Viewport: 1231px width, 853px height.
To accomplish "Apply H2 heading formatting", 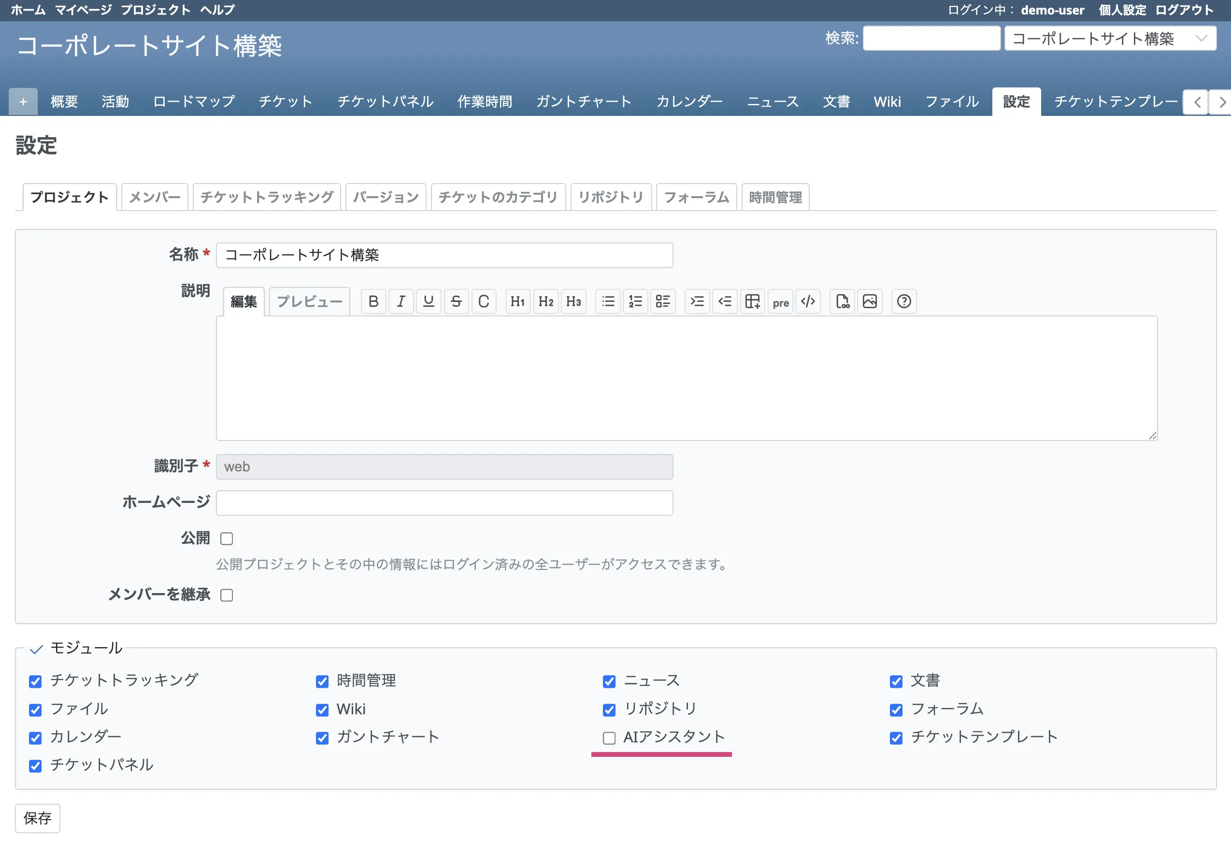I will [546, 301].
